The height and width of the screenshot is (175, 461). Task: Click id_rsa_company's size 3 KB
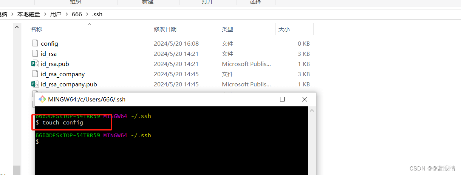coord(304,74)
